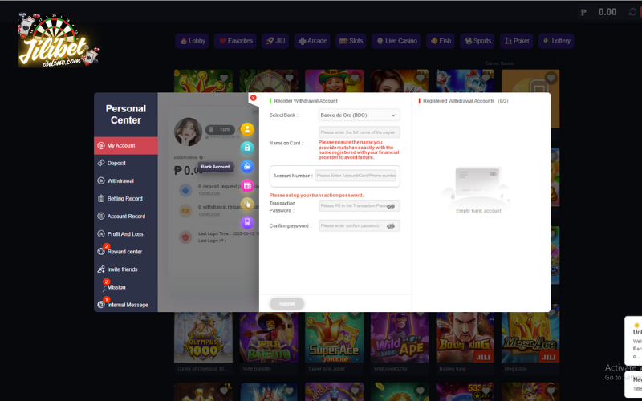Viewport: 642px width, 401px height.
Task: Switch to the Lobby tab
Action: [192, 41]
